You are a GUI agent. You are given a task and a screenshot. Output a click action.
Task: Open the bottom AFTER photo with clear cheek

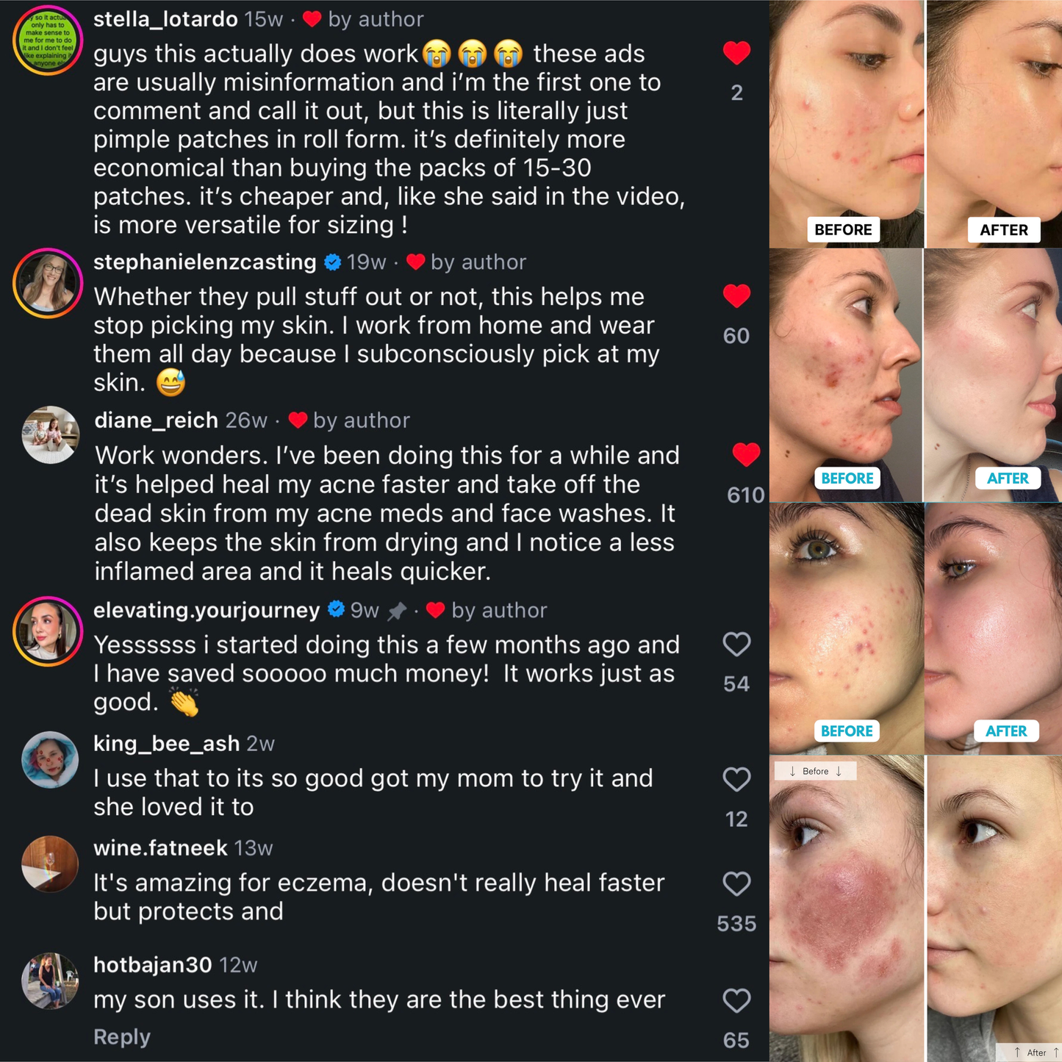pos(994,908)
